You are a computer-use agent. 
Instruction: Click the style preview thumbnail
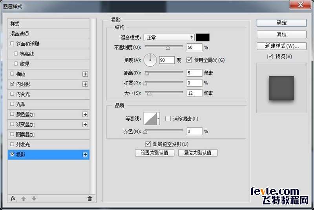281,88
